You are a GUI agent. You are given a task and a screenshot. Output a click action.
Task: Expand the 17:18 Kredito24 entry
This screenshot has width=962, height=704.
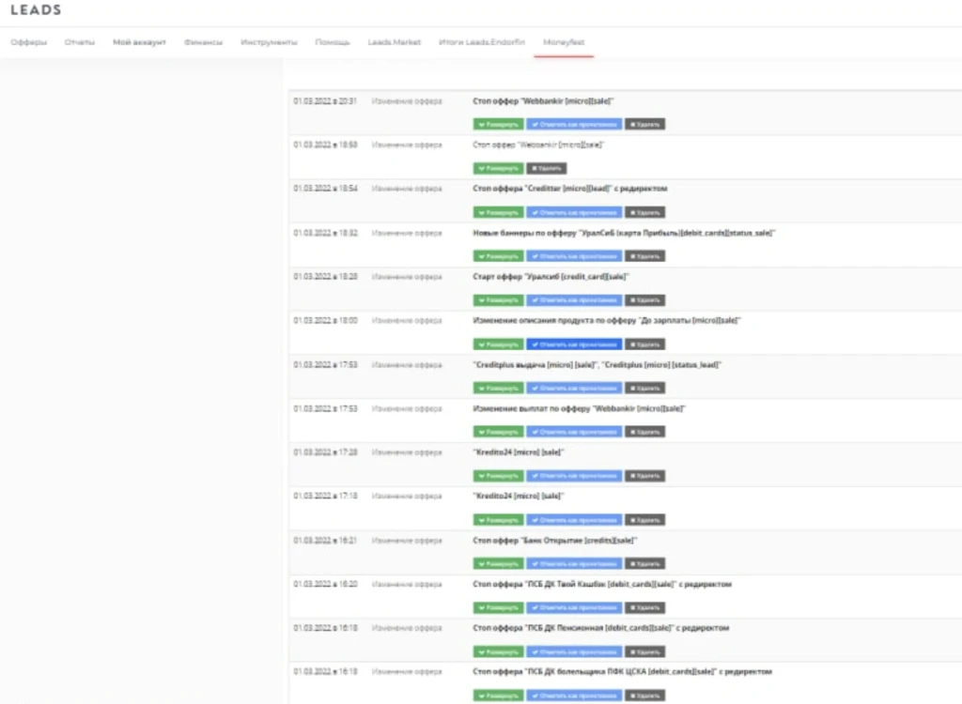tap(498, 519)
